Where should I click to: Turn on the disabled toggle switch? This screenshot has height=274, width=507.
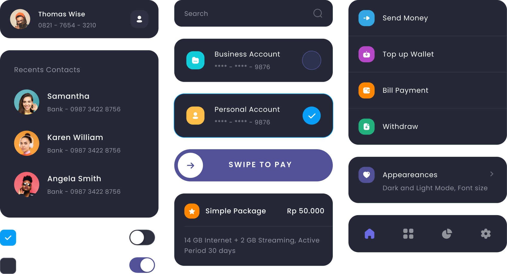click(142, 237)
